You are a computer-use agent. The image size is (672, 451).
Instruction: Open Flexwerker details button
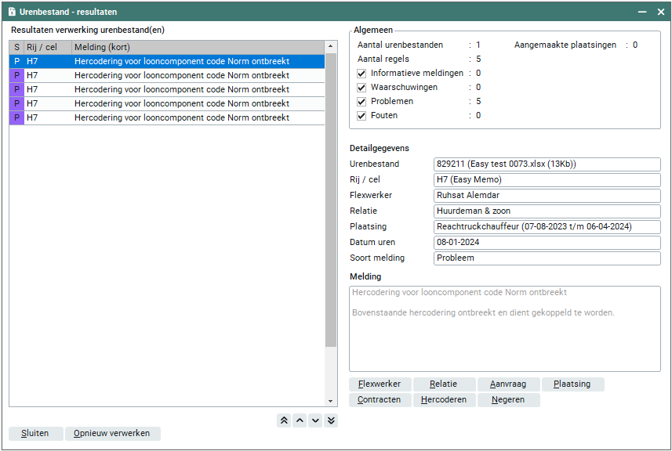click(380, 384)
